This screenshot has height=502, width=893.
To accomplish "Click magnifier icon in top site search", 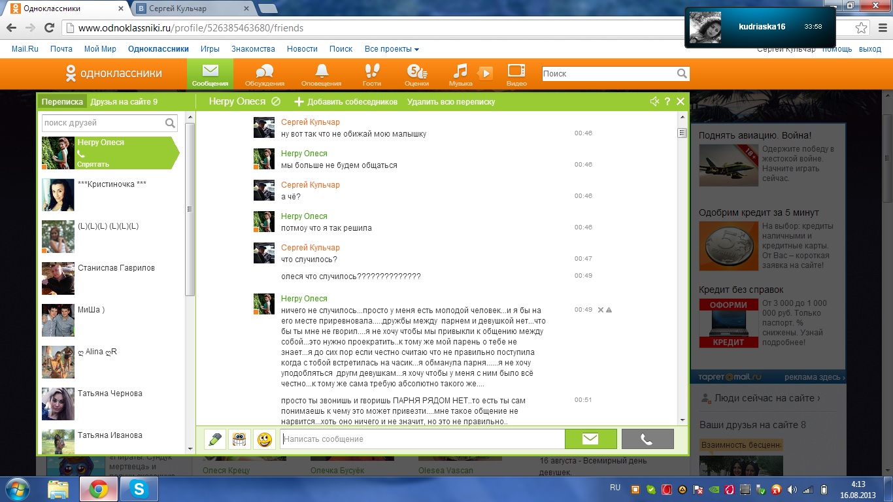I will point(682,74).
